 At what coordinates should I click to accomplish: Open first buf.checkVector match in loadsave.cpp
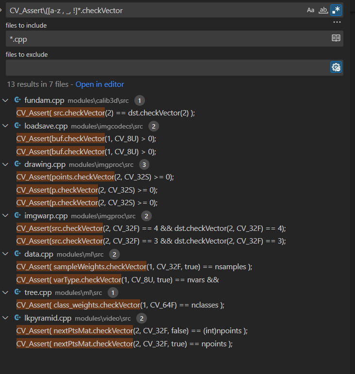coord(86,139)
